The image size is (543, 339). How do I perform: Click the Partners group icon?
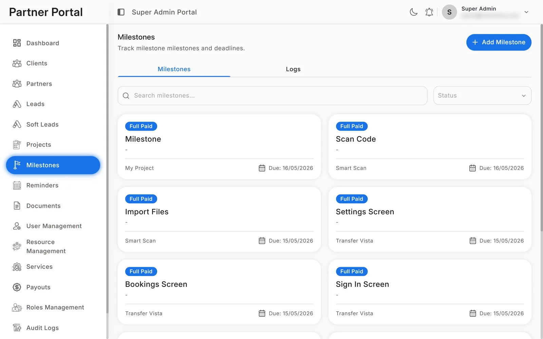[x=17, y=84]
